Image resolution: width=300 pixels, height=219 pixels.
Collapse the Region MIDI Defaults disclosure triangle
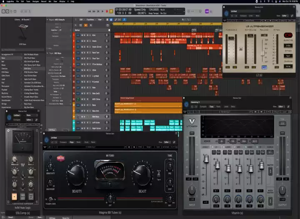pos(47,20)
